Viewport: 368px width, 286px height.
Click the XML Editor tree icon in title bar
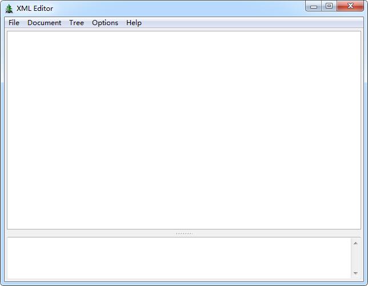(x=9, y=9)
